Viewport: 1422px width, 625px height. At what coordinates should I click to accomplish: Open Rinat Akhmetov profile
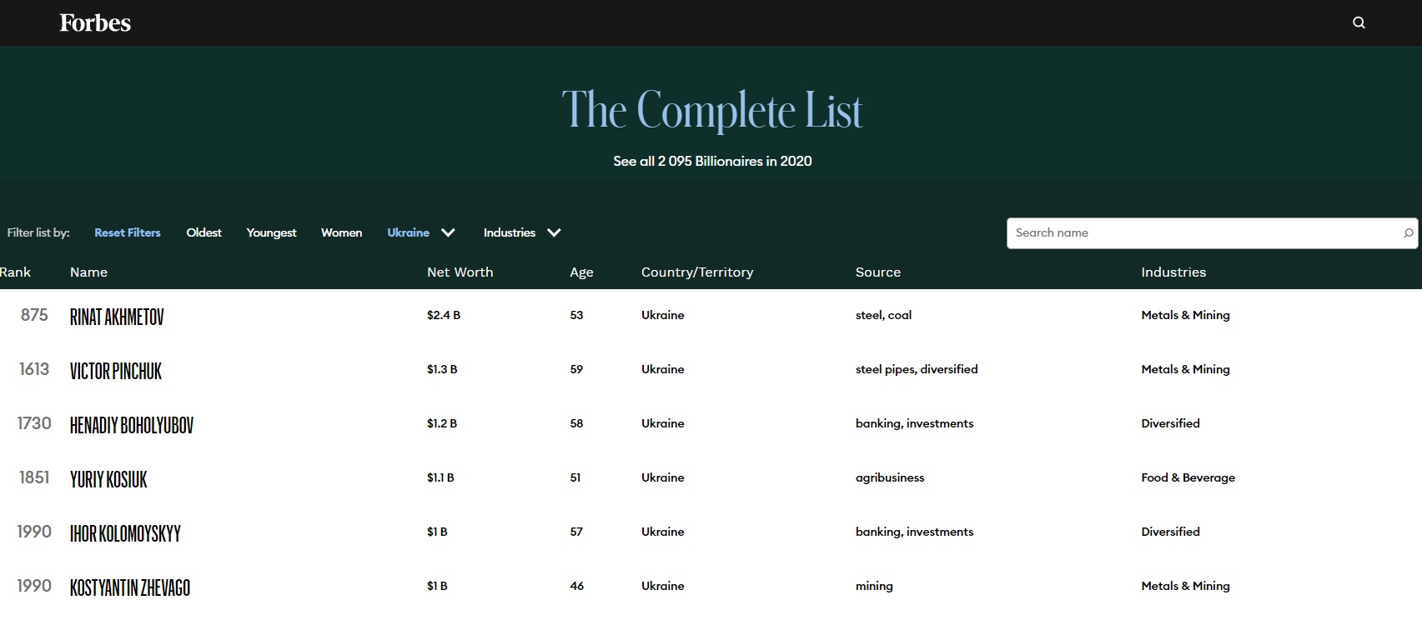[117, 317]
